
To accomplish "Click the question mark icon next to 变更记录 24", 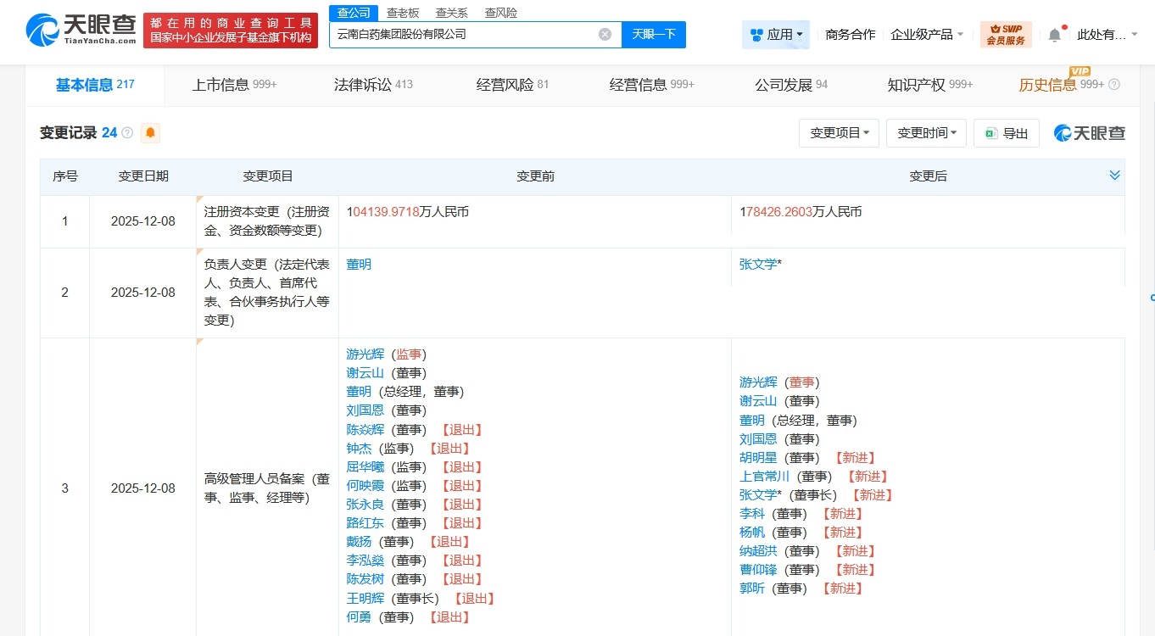I will point(125,132).
